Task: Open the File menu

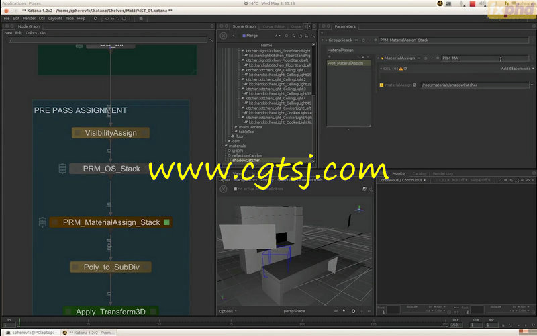Action: tap(7, 19)
